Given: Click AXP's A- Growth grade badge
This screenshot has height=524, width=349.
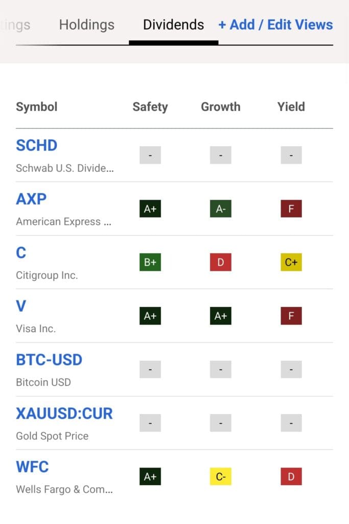Looking at the screenshot, I should [x=221, y=209].
